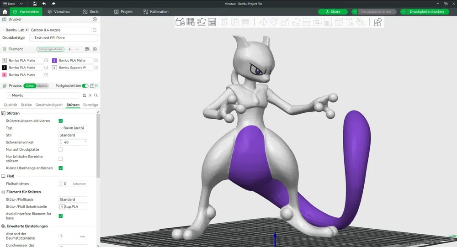The width and height of the screenshot is (457, 247).
Task: Click filament 5 pink color swatch
Action: click(x=4, y=75)
